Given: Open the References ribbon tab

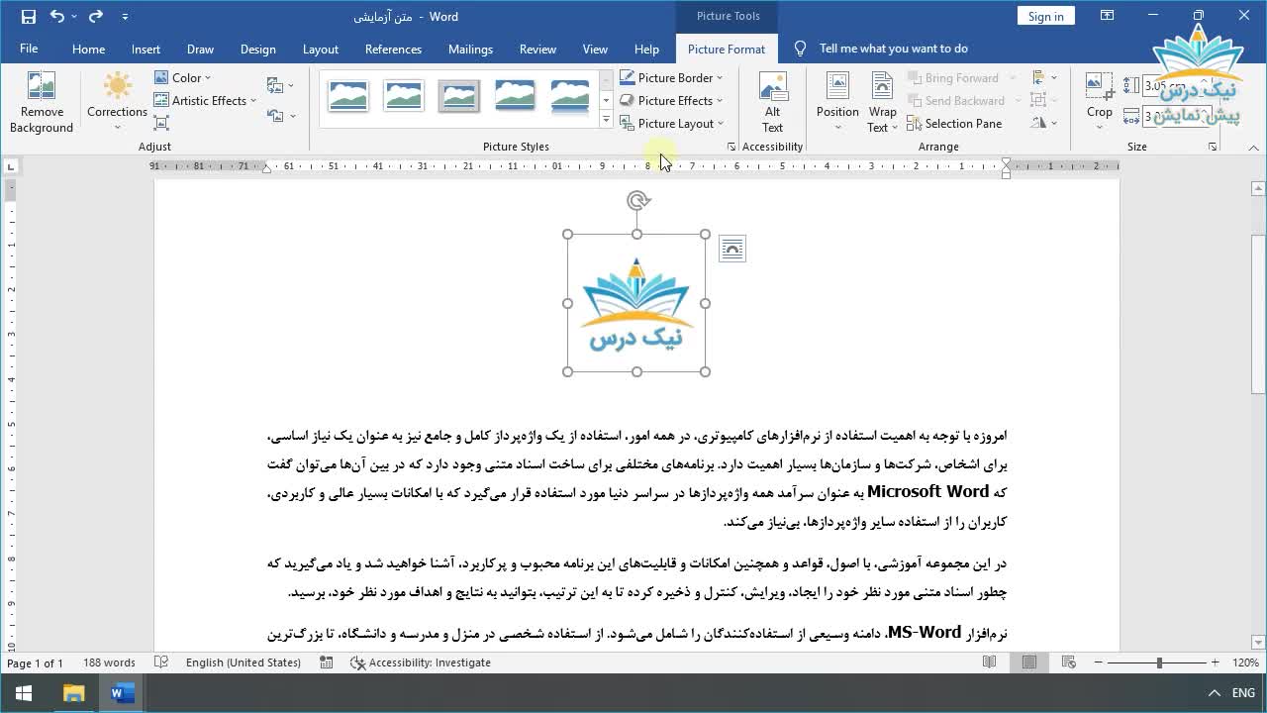Looking at the screenshot, I should pos(393,50).
